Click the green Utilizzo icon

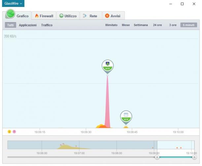point(61,16)
